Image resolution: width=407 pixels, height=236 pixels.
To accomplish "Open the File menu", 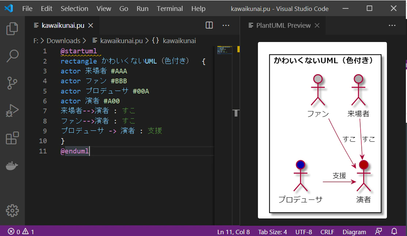I will (27, 8).
